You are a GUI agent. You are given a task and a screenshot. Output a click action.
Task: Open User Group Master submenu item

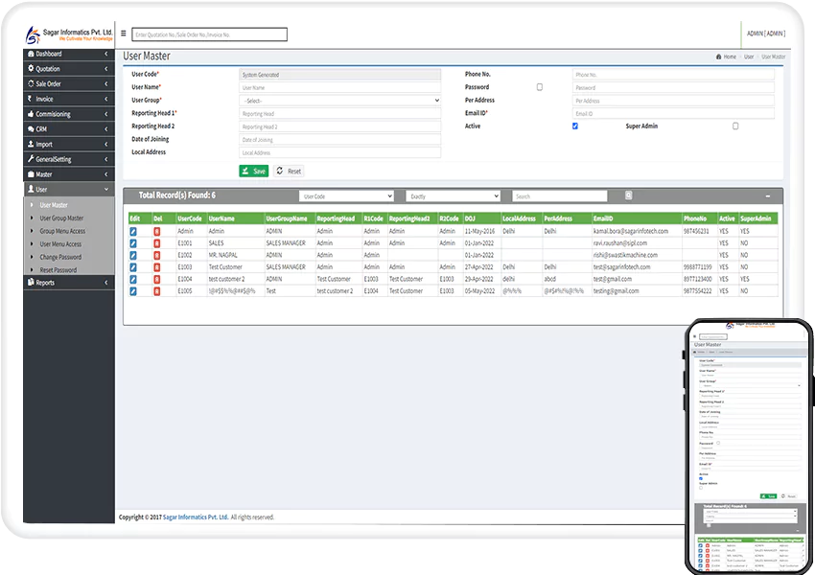coord(61,218)
